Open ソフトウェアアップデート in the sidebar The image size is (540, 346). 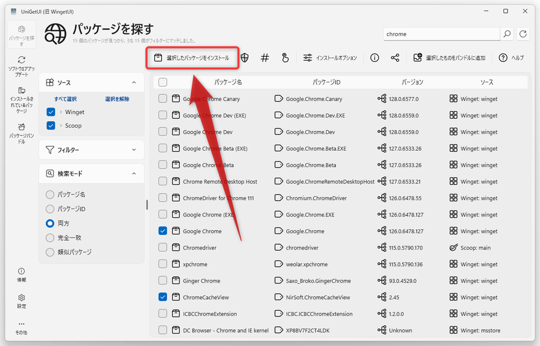click(x=21, y=66)
